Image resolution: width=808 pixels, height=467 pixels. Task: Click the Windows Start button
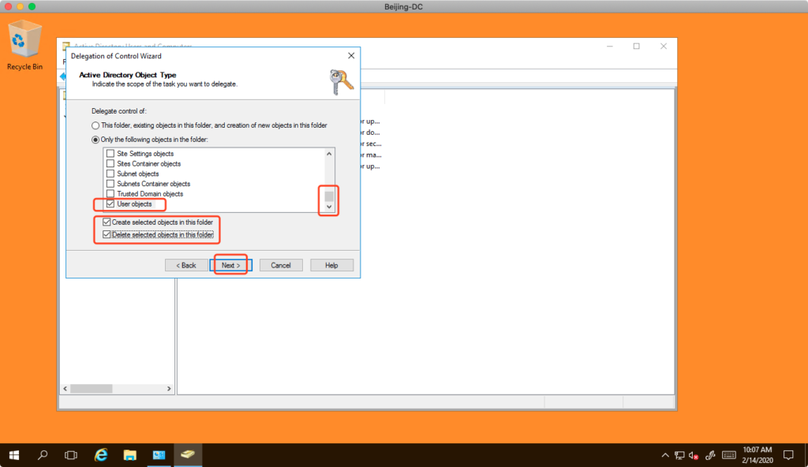point(14,455)
